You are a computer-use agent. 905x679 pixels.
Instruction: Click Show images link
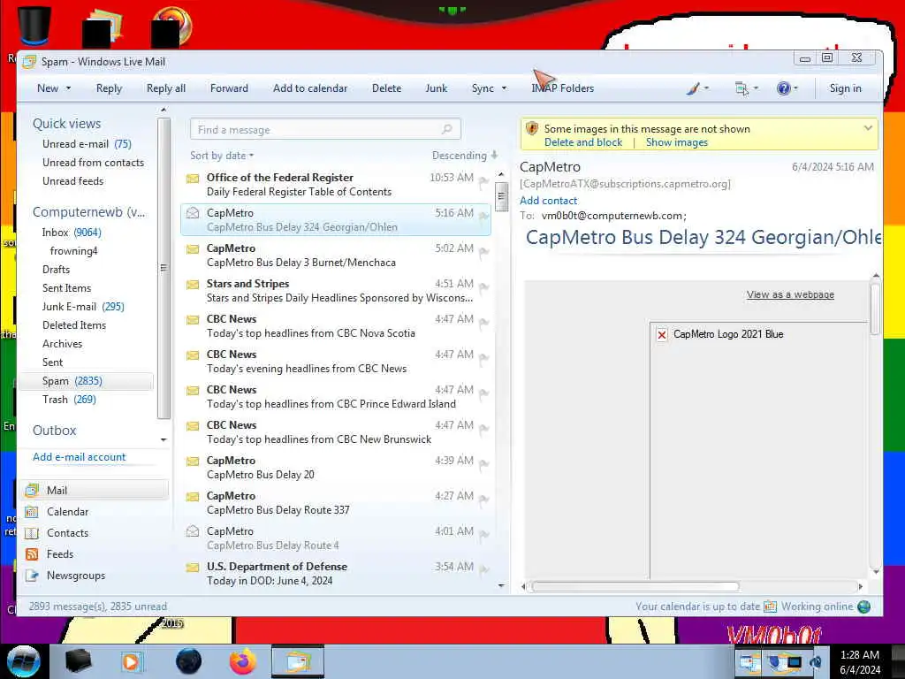tap(676, 142)
